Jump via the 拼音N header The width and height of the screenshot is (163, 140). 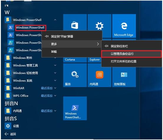[11, 104]
